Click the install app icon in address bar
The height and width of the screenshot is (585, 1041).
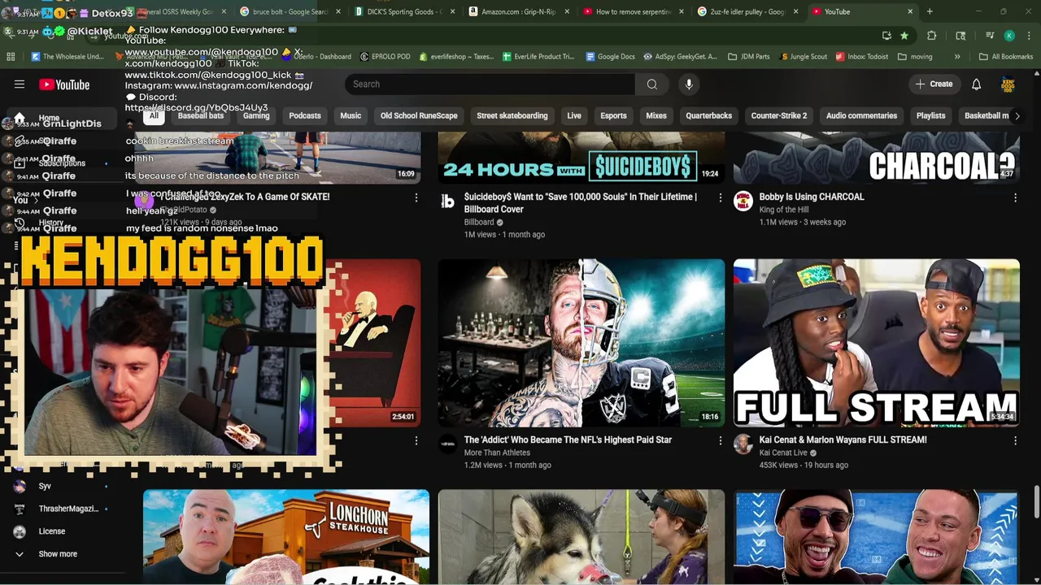pos(886,36)
